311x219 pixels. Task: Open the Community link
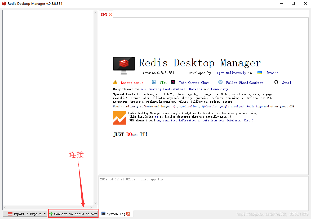pyautogui.click(x=220, y=89)
